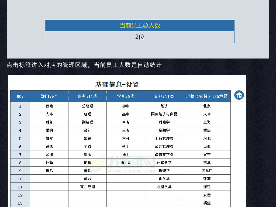This screenshot has width=276, height=207.
Task: Select the 人事 department cell
Action: click(x=49, y=114)
